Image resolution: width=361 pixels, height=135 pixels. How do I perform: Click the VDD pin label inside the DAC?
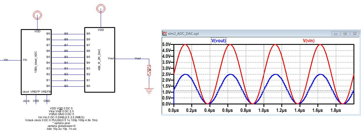[101, 30]
